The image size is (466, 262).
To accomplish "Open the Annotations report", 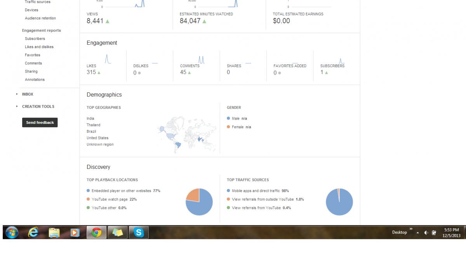I will point(35,80).
